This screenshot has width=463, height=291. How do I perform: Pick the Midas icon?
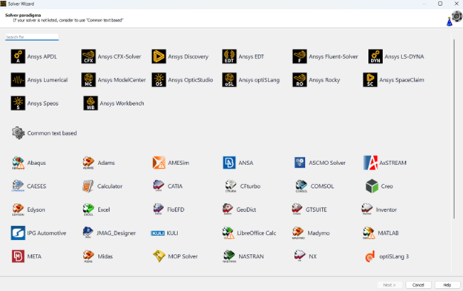pos(88,256)
